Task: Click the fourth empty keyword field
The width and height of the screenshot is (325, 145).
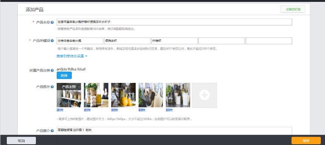Action: coord(221,41)
